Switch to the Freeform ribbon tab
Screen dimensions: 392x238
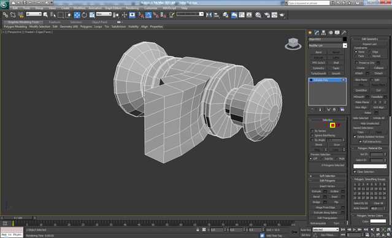(55, 22)
